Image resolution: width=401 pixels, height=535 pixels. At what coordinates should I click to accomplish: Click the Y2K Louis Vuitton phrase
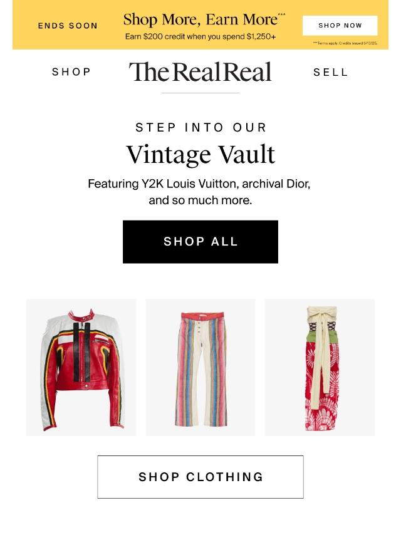coord(189,184)
